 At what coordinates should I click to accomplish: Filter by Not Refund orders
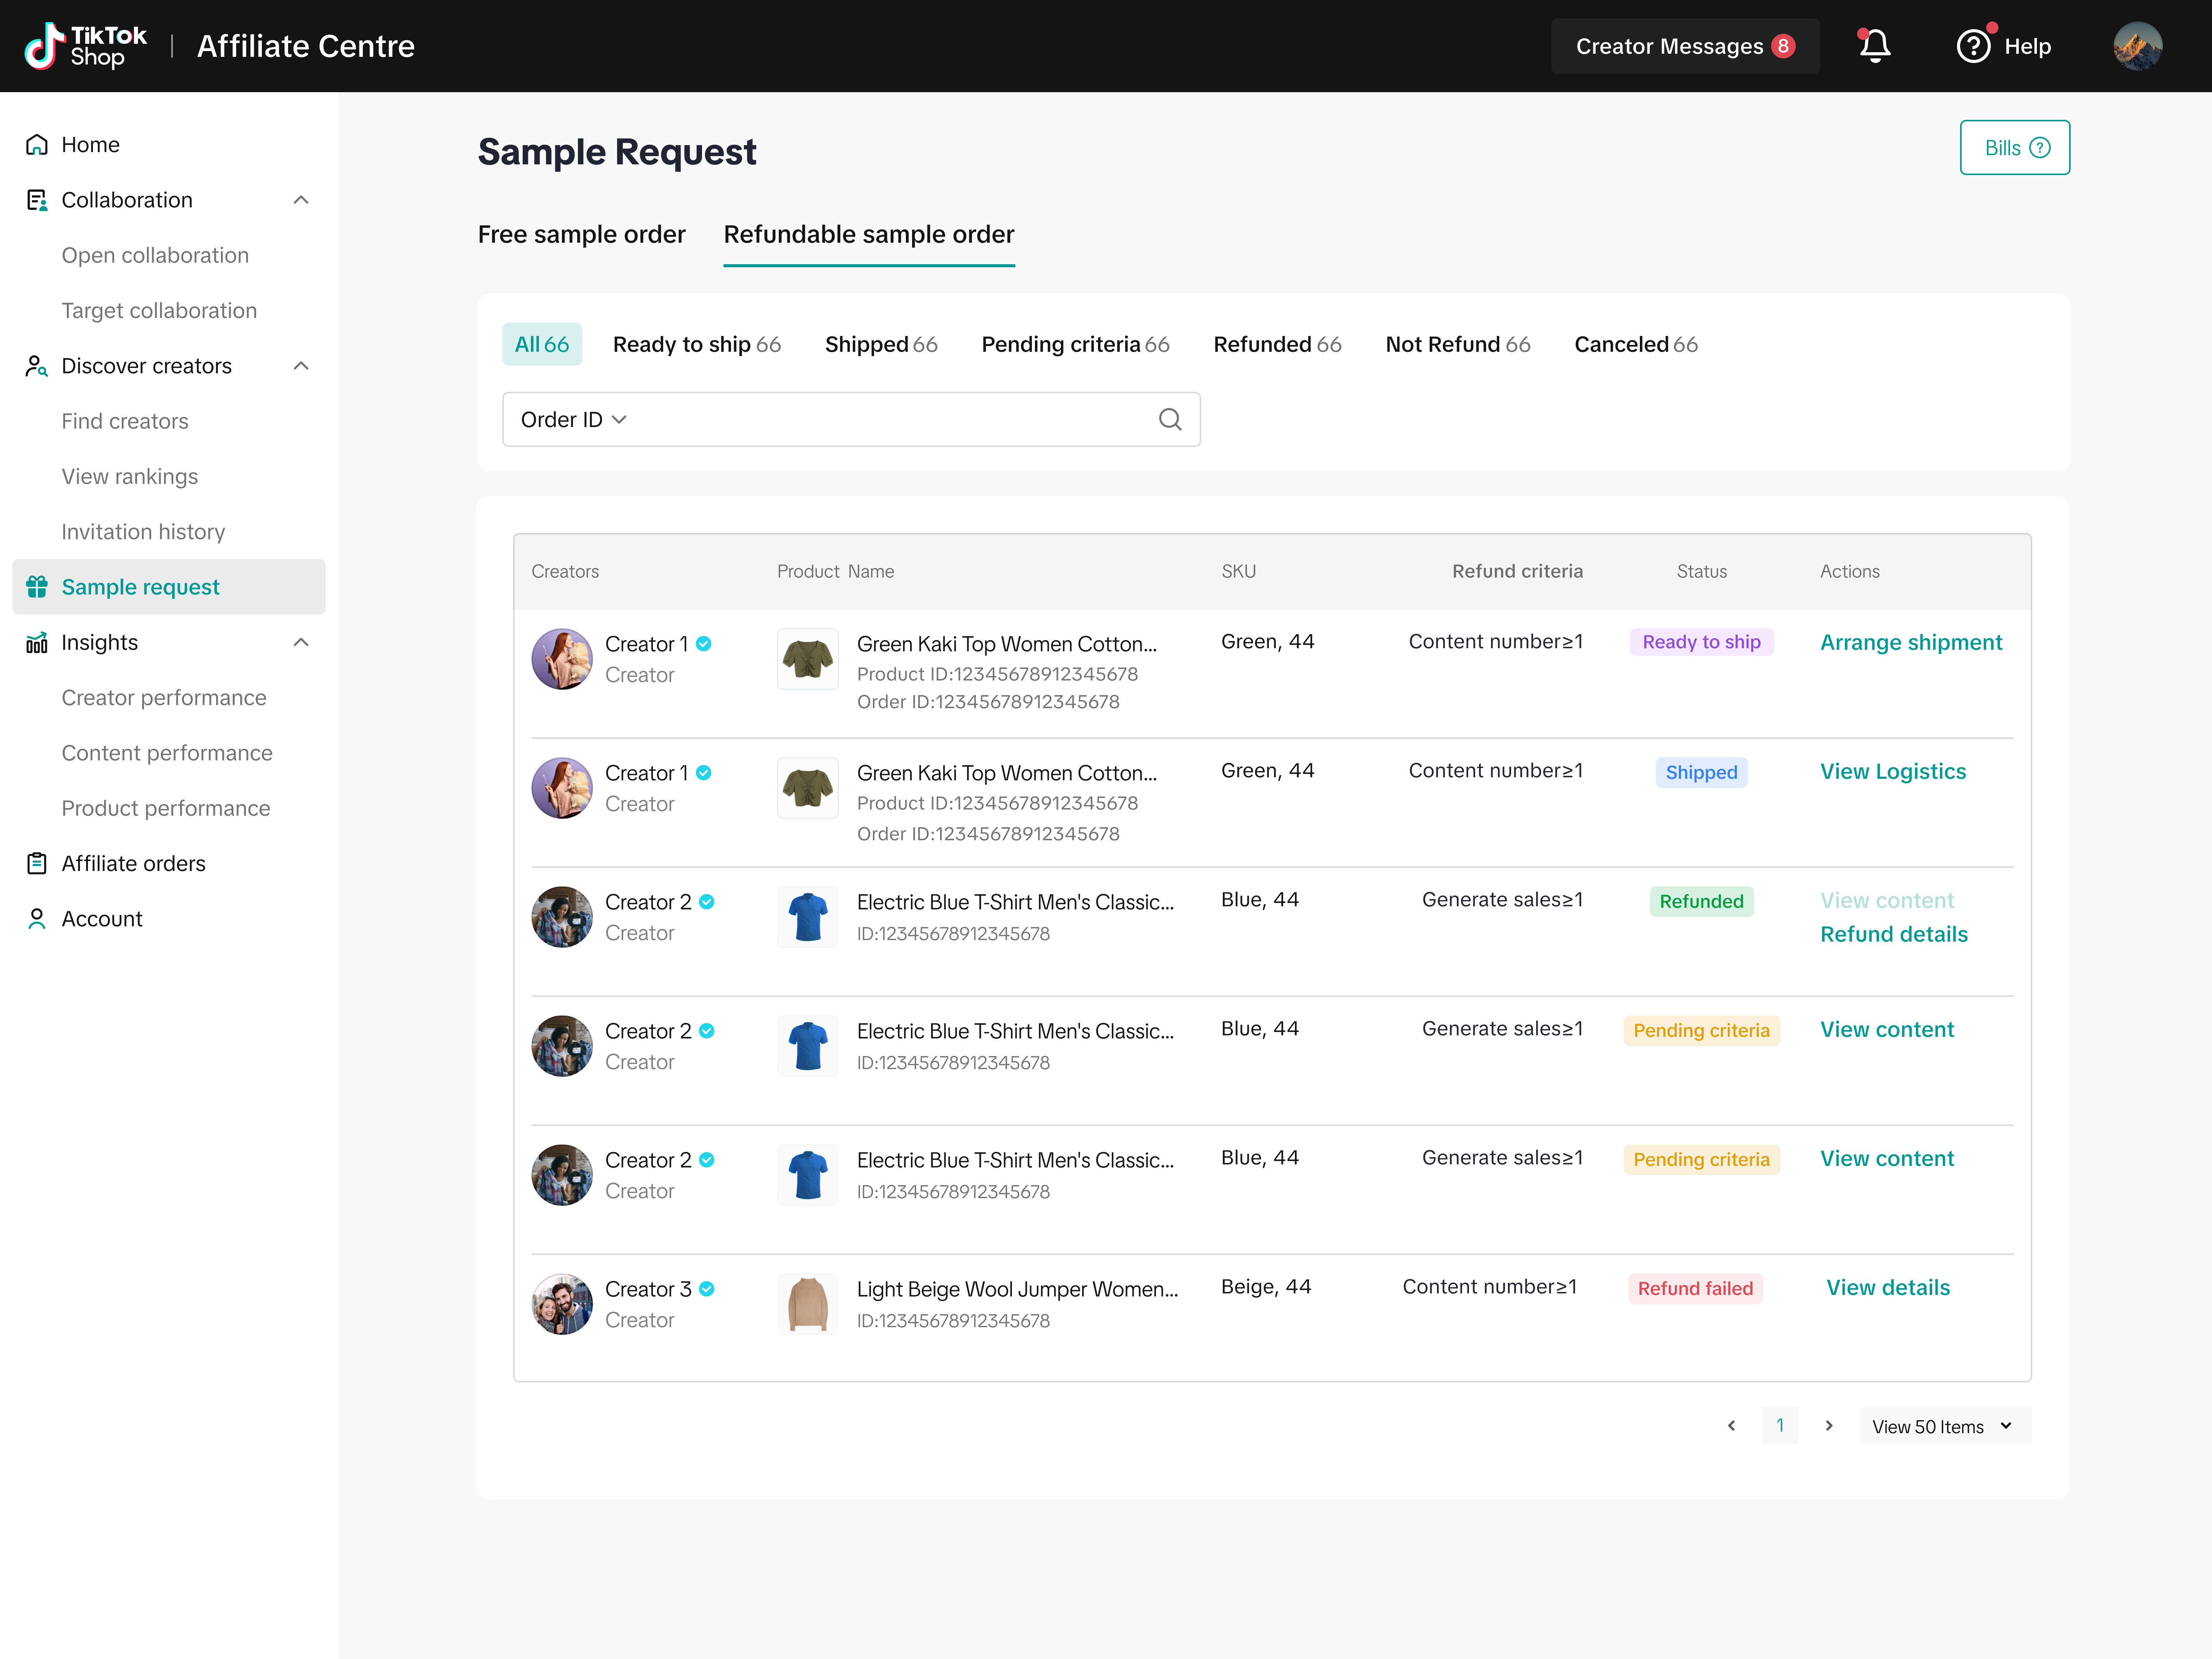(x=1458, y=344)
